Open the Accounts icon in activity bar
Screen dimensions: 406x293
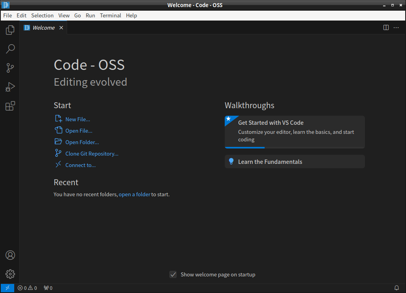[10, 255]
